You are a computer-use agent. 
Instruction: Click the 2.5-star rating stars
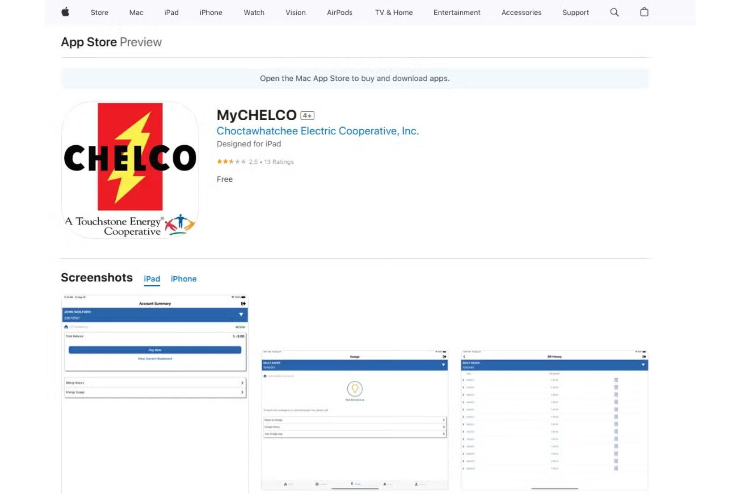pyautogui.click(x=230, y=161)
